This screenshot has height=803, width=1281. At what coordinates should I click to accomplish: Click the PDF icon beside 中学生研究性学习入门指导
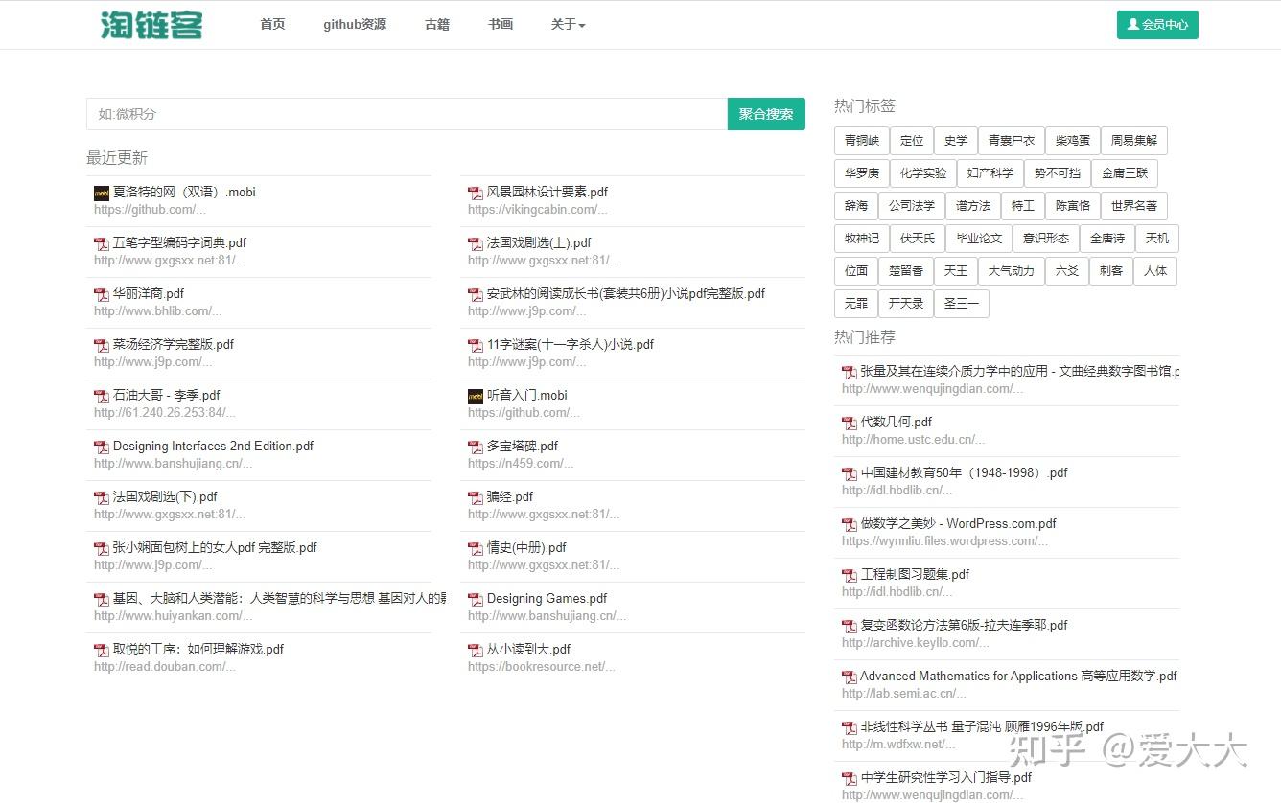(850, 778)
